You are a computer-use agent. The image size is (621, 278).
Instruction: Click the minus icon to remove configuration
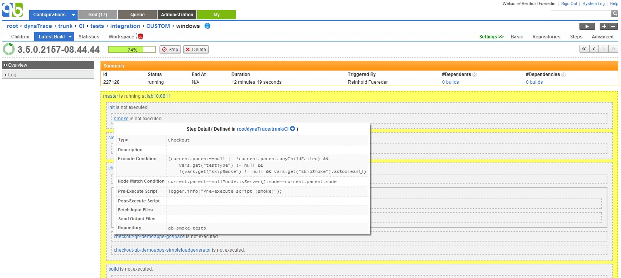613,26
